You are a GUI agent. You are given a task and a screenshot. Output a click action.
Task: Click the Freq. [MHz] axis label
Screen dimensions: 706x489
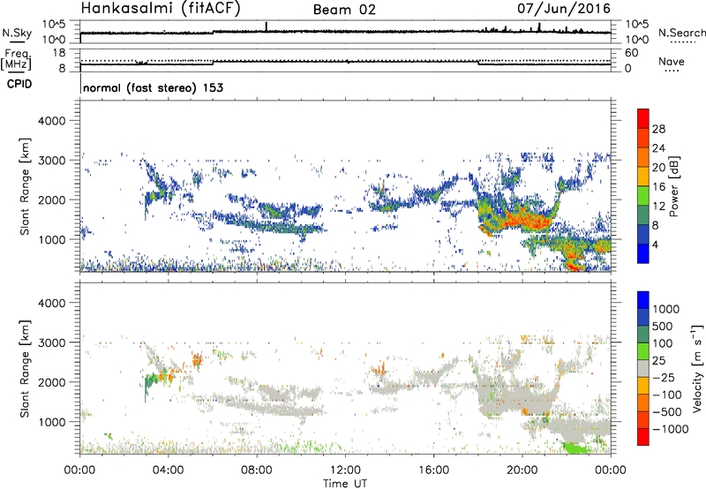(x=17, y=60)
